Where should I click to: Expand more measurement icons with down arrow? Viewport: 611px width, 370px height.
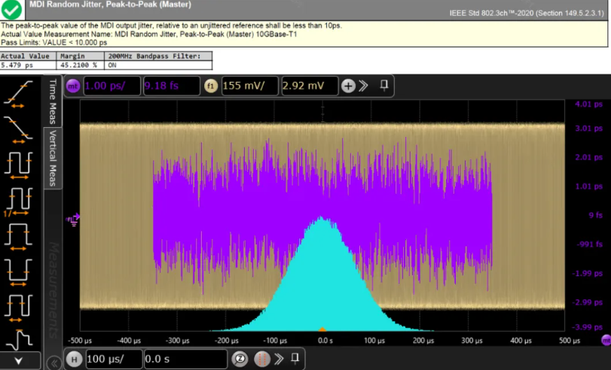pyautogui.click(x=19, y=361)
